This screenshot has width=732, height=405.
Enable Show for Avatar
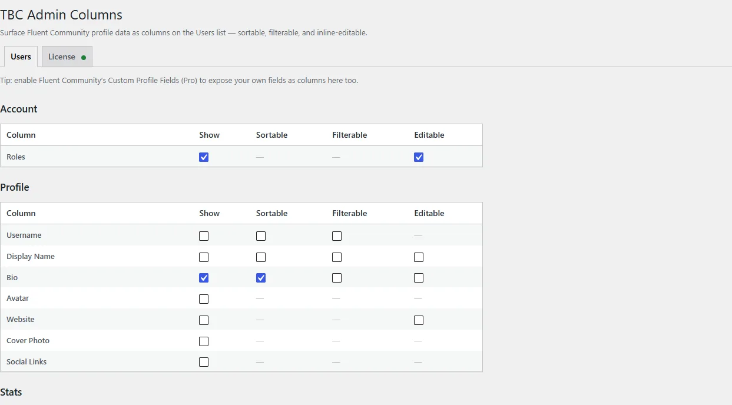click(x=204, y=299)
